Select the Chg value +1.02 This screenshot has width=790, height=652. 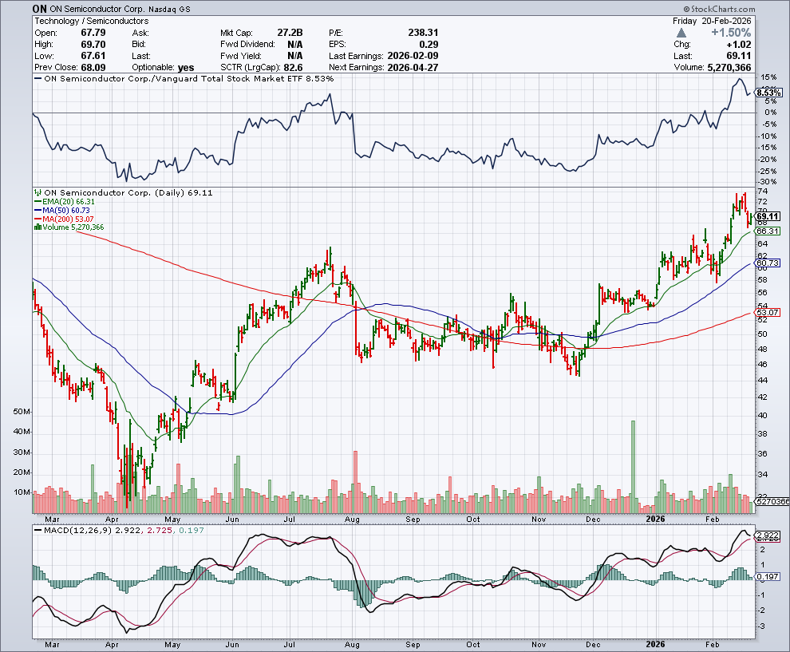pyautogui.click(x=739, y=45)
